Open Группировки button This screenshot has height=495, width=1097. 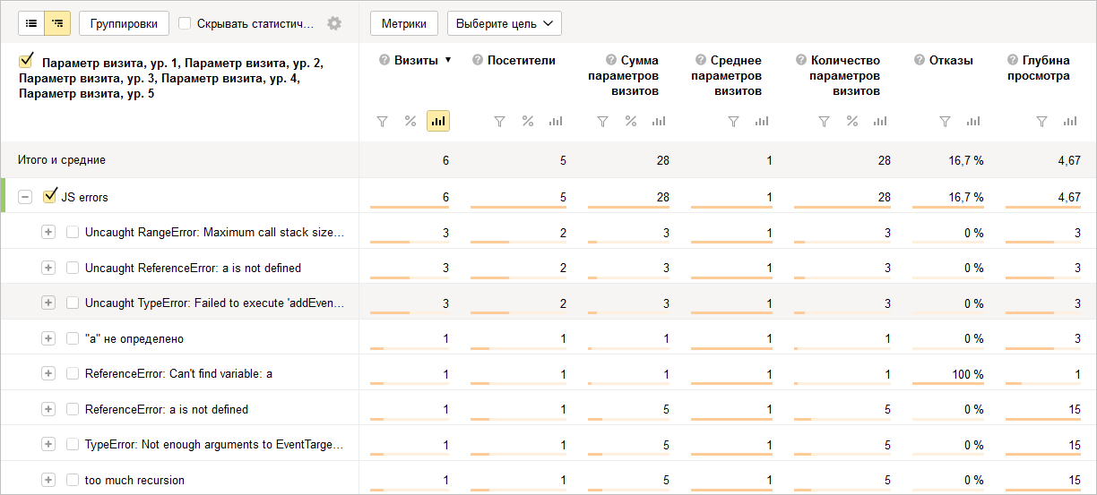124,23
